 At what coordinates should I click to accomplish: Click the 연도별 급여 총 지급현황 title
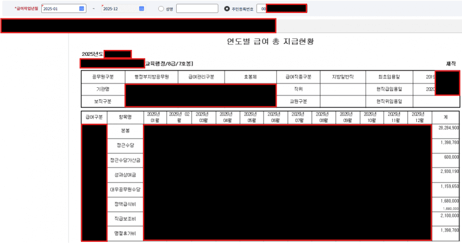(270, 41)
